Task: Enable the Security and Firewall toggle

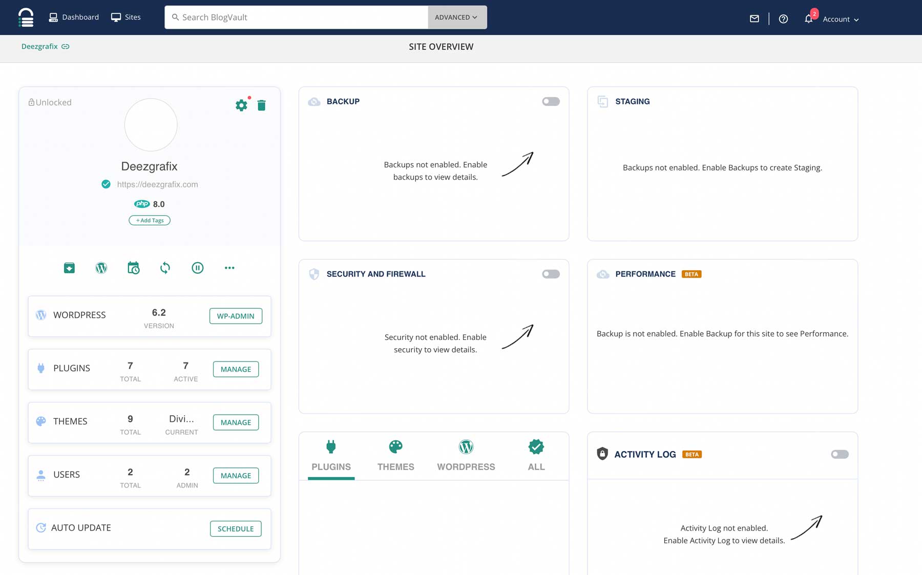Action: tap(551, 274)
